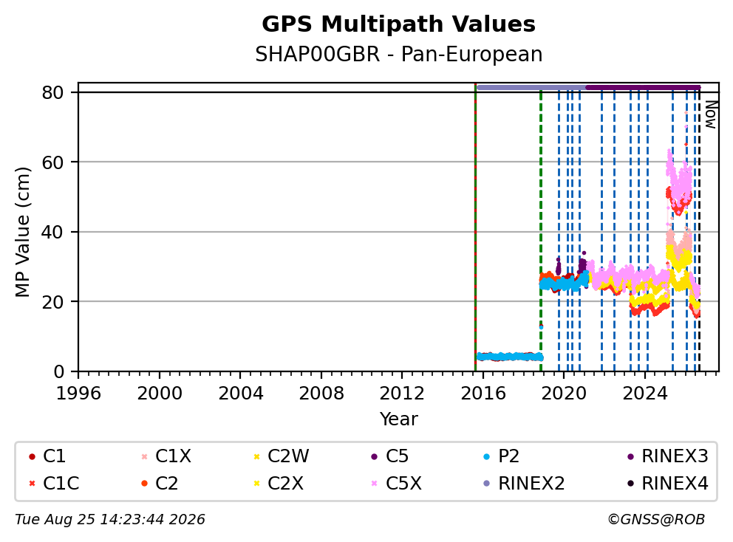Screen dimensions: 733x542
Task: Click the ©GNSS@ROB credit text
Action: (x=656, y=520)
